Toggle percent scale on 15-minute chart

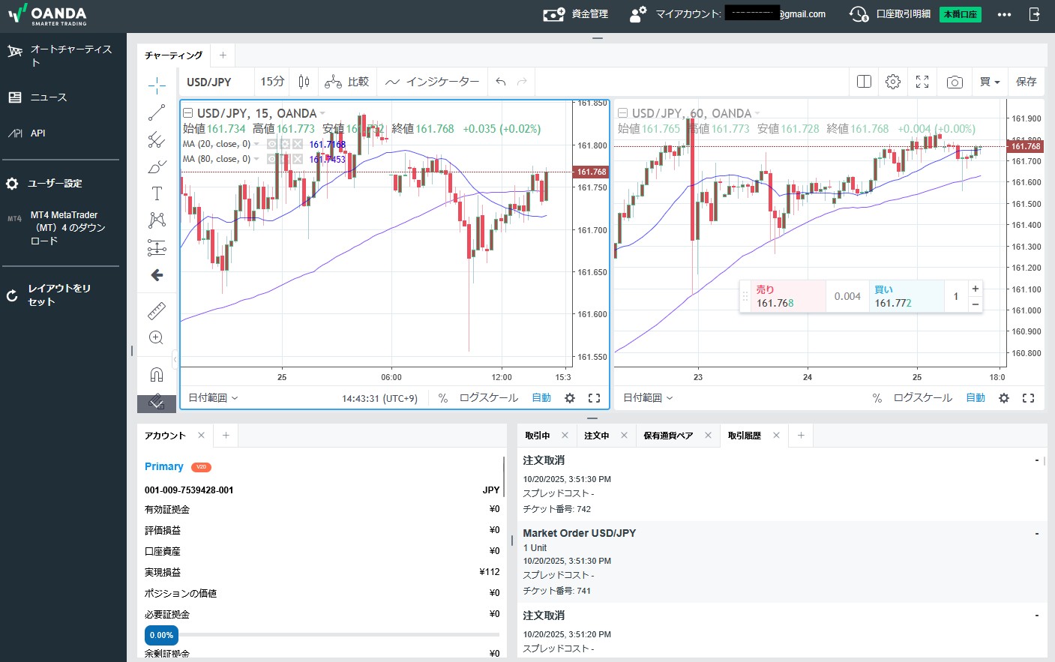pos(443,398)
